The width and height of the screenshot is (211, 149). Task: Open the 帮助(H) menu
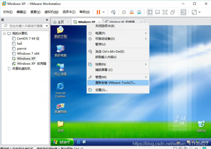click(x=85, y=12)
